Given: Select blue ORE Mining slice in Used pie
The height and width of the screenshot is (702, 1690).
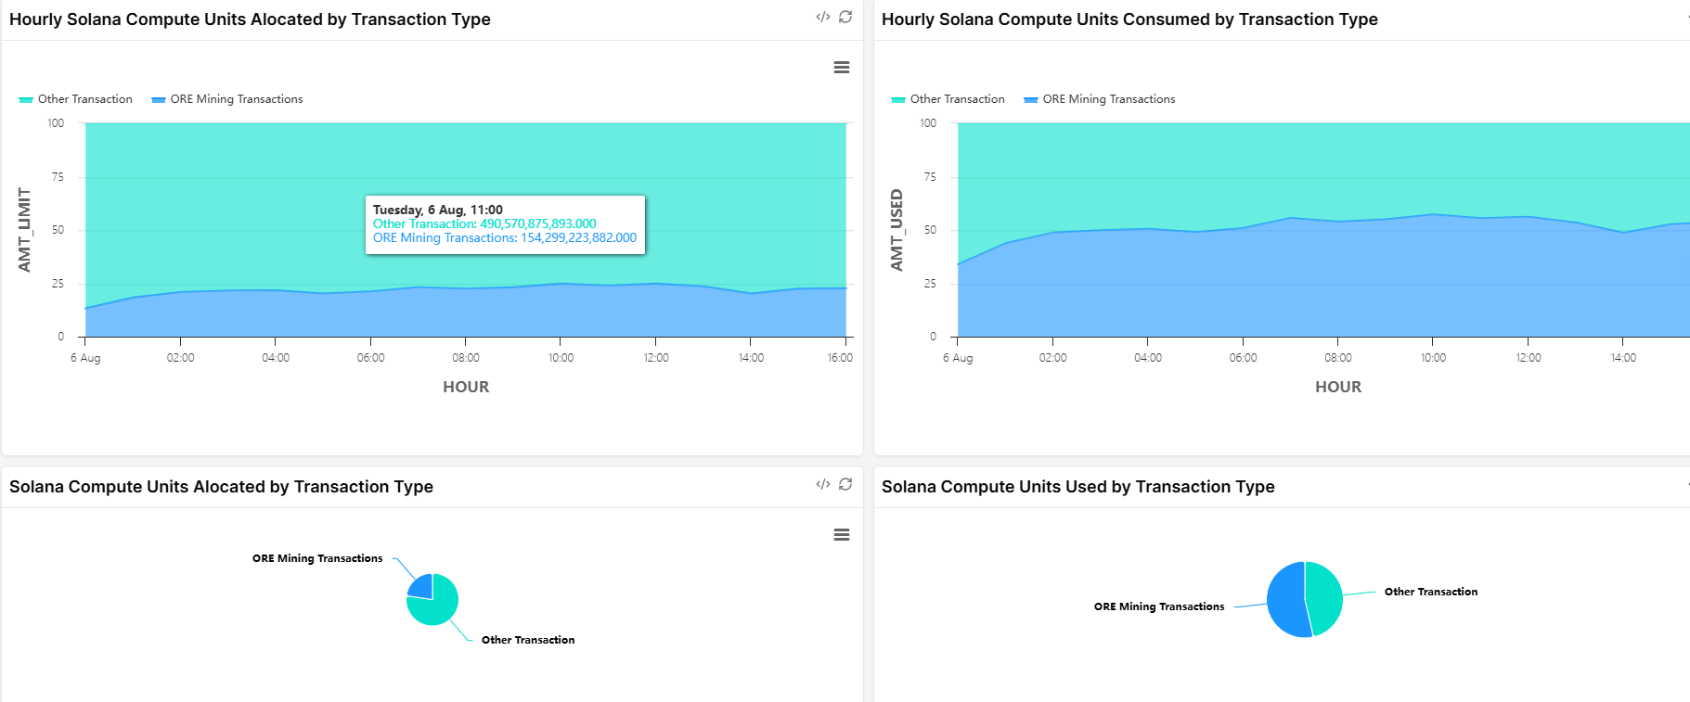Looking at the screenshot, I should [x=1285, y=599].
